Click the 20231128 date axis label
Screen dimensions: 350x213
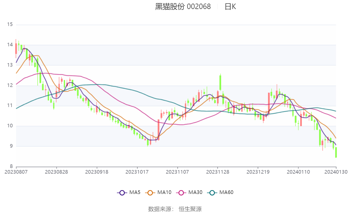point(218,172)
